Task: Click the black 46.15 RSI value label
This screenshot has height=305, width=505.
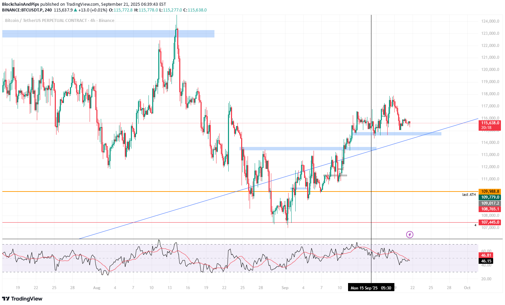Action: [x=486, y=261]
